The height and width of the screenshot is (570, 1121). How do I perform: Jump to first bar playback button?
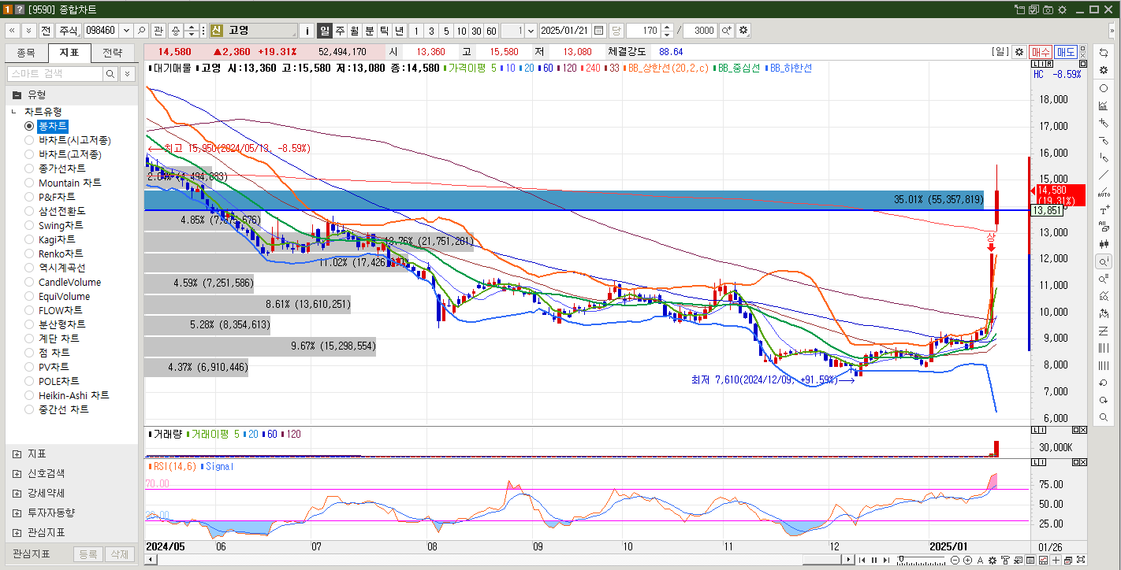863,561
